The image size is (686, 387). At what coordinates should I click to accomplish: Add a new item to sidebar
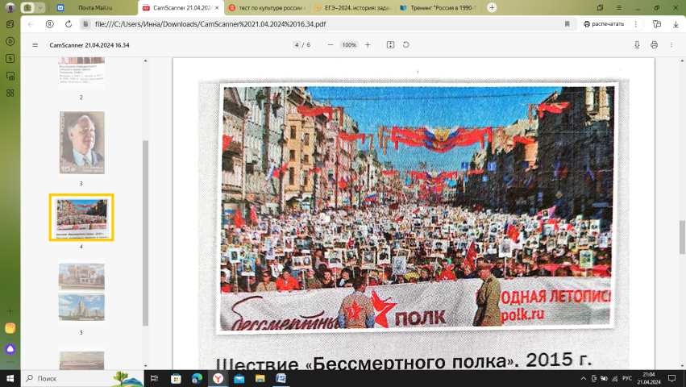(10, 311)
